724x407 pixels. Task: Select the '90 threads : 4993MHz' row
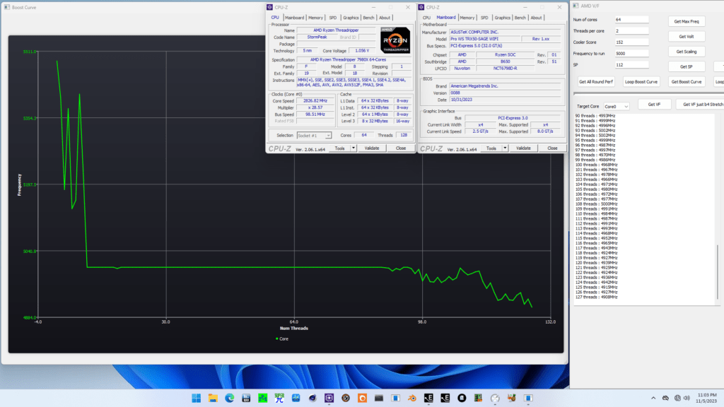click(595, 116)
